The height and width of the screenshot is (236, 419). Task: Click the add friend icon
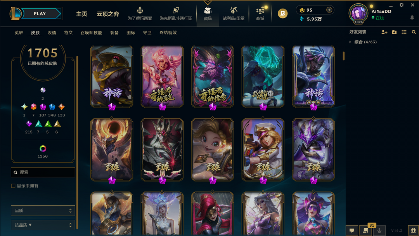[x=384, y=32]
